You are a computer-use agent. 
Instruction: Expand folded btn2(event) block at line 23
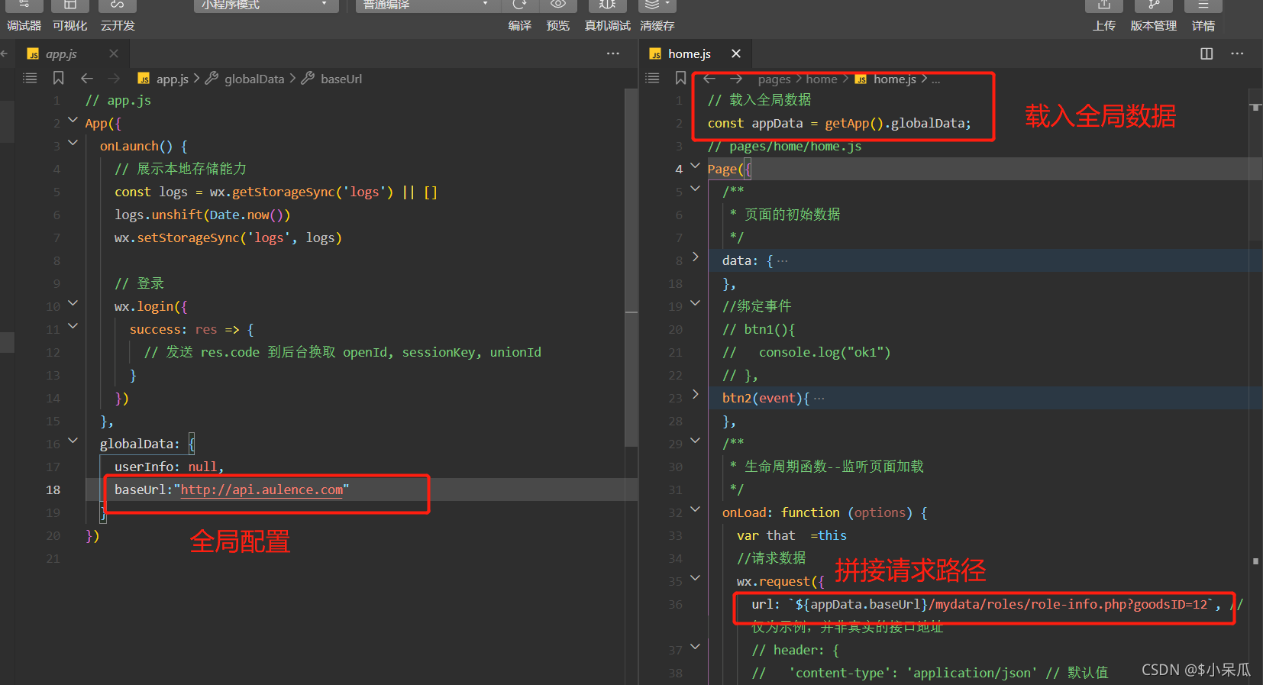[695, 394]
